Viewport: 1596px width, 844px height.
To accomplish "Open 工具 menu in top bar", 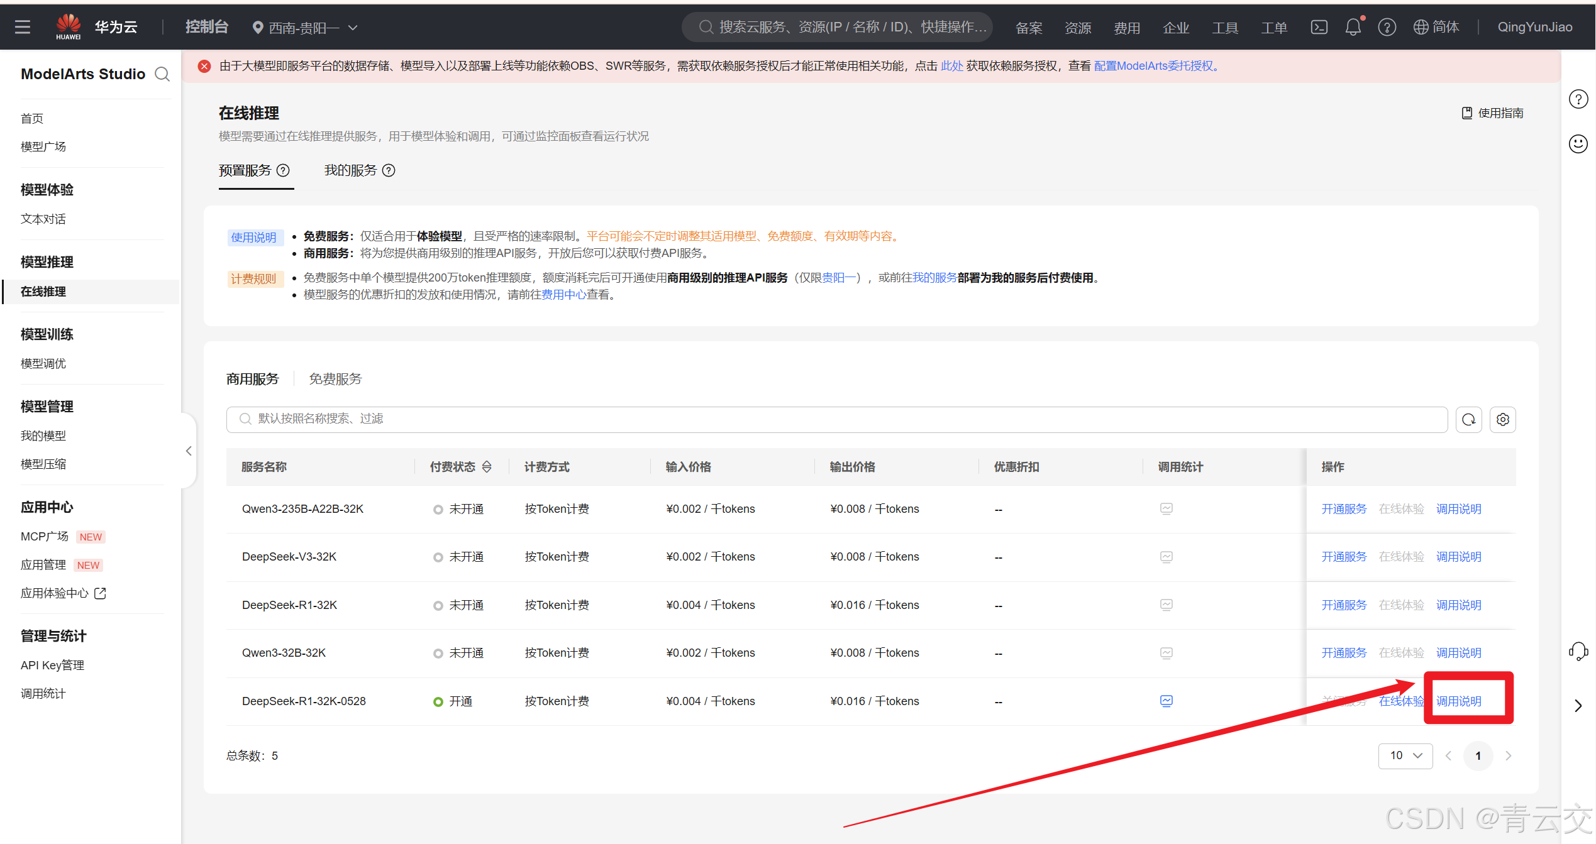I will tap(1225, 28).
